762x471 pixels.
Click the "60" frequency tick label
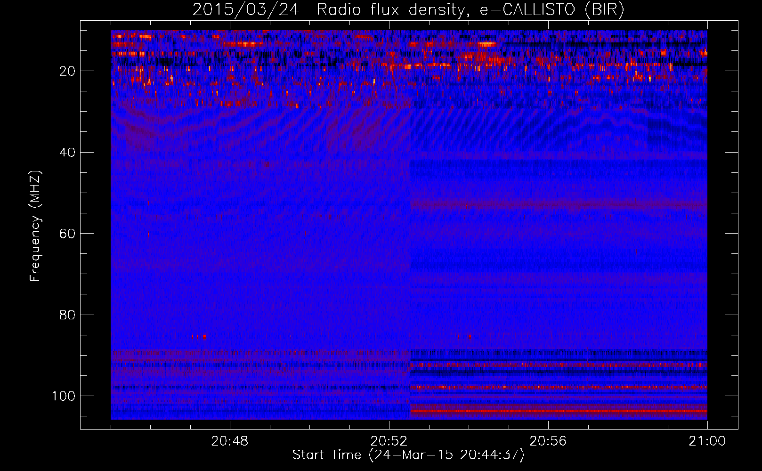(x=67, y=234)
